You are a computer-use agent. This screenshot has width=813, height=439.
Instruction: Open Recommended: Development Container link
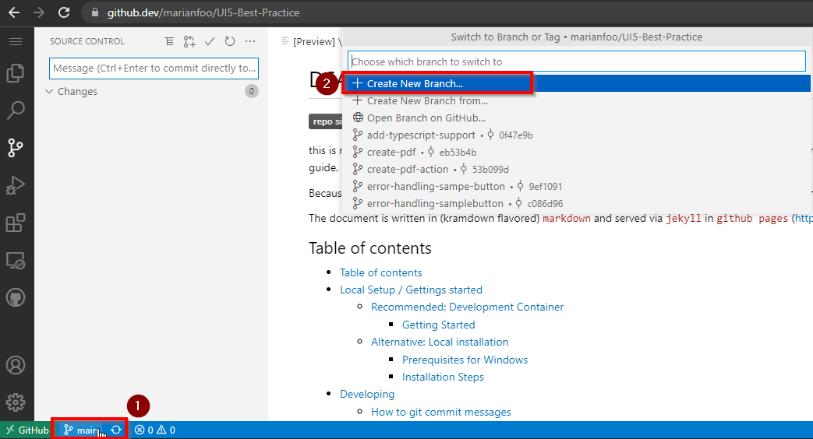467,307
